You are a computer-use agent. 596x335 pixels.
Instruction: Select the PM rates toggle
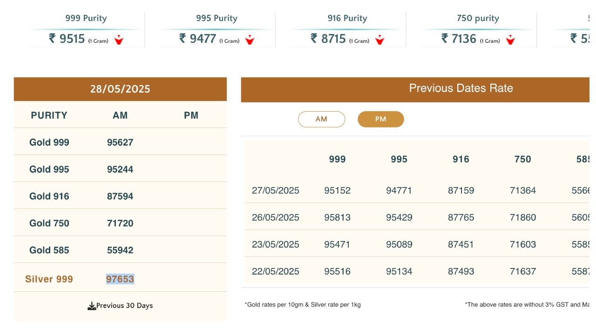[x=380, y=119]
